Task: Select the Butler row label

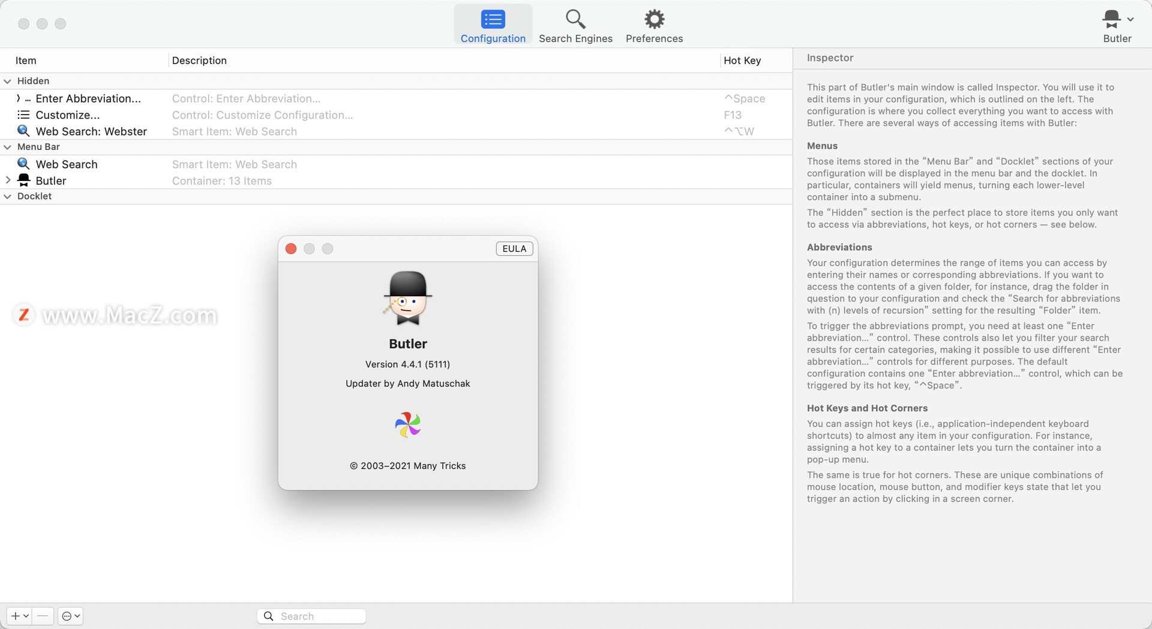Action: point(51,180)
